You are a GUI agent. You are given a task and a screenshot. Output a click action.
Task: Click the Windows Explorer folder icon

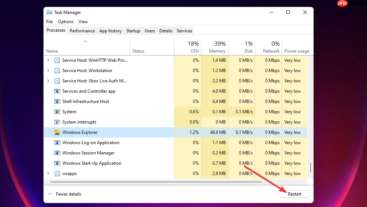click(57, 132)
